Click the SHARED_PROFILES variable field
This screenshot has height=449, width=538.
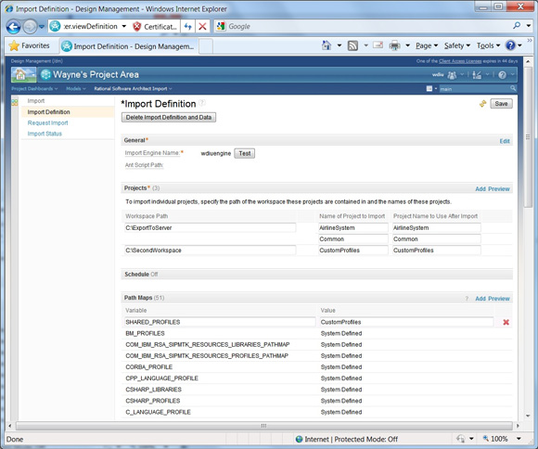pyautogui.click(x=220, y=322)
